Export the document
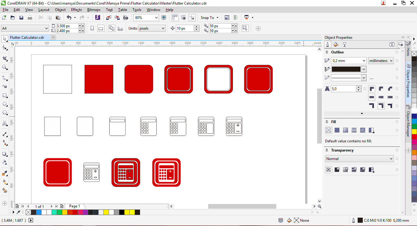Viewport: 417px width, 226px height. [117, 18]
